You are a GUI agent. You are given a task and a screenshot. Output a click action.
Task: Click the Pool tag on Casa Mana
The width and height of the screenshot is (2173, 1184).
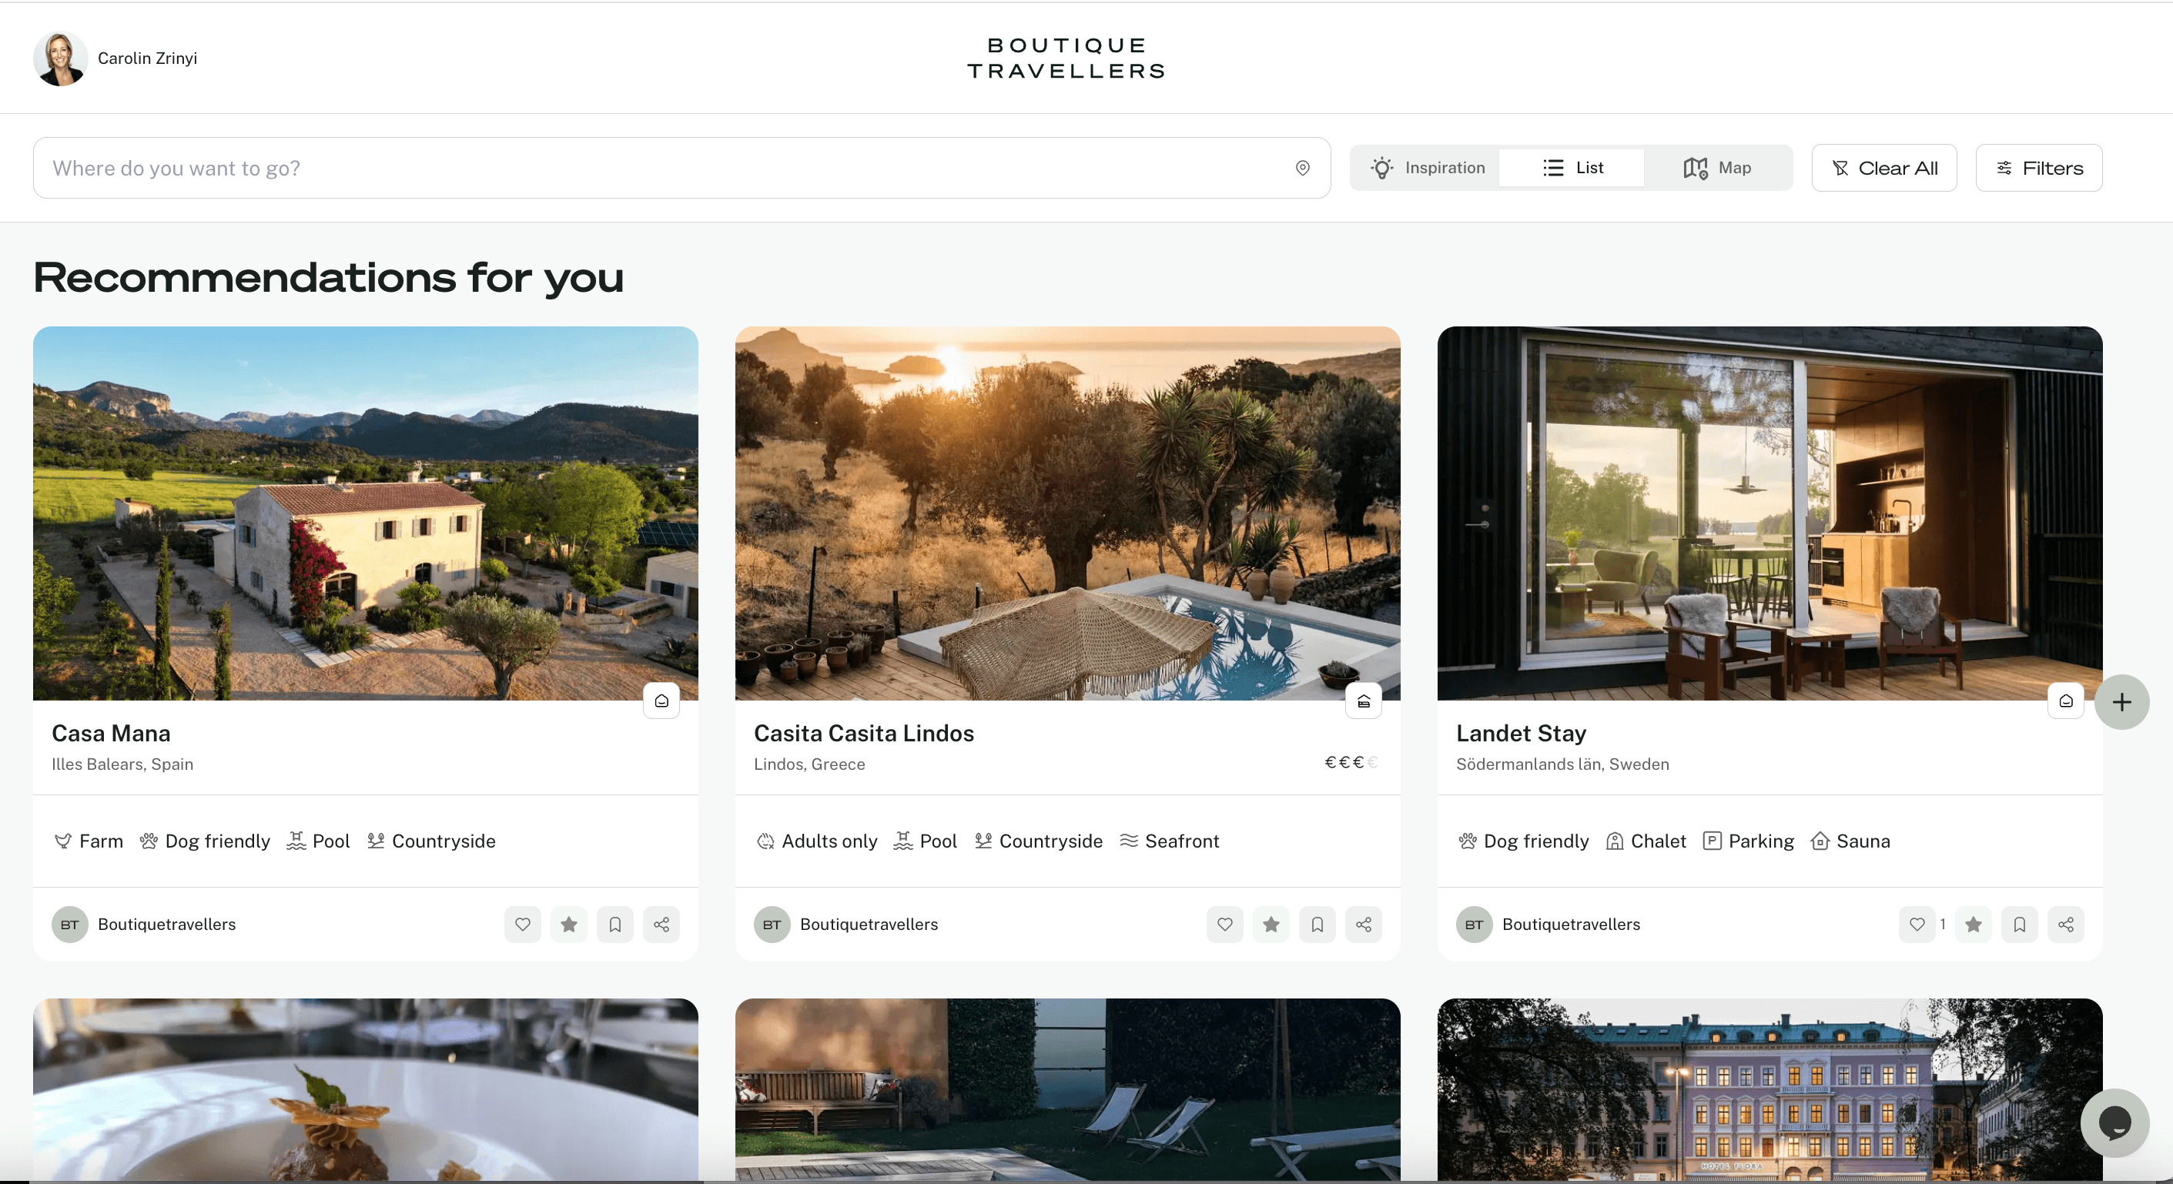tap(318, 841)
